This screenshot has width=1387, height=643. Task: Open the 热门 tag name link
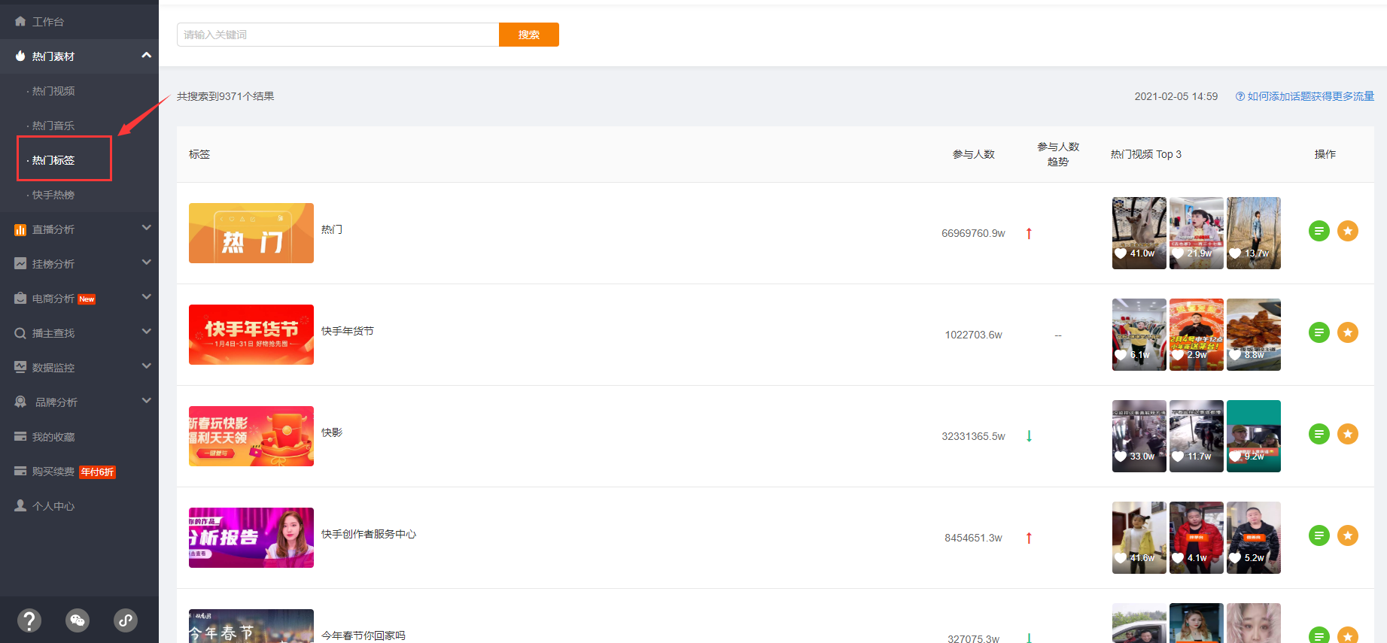tap(332, 229)
